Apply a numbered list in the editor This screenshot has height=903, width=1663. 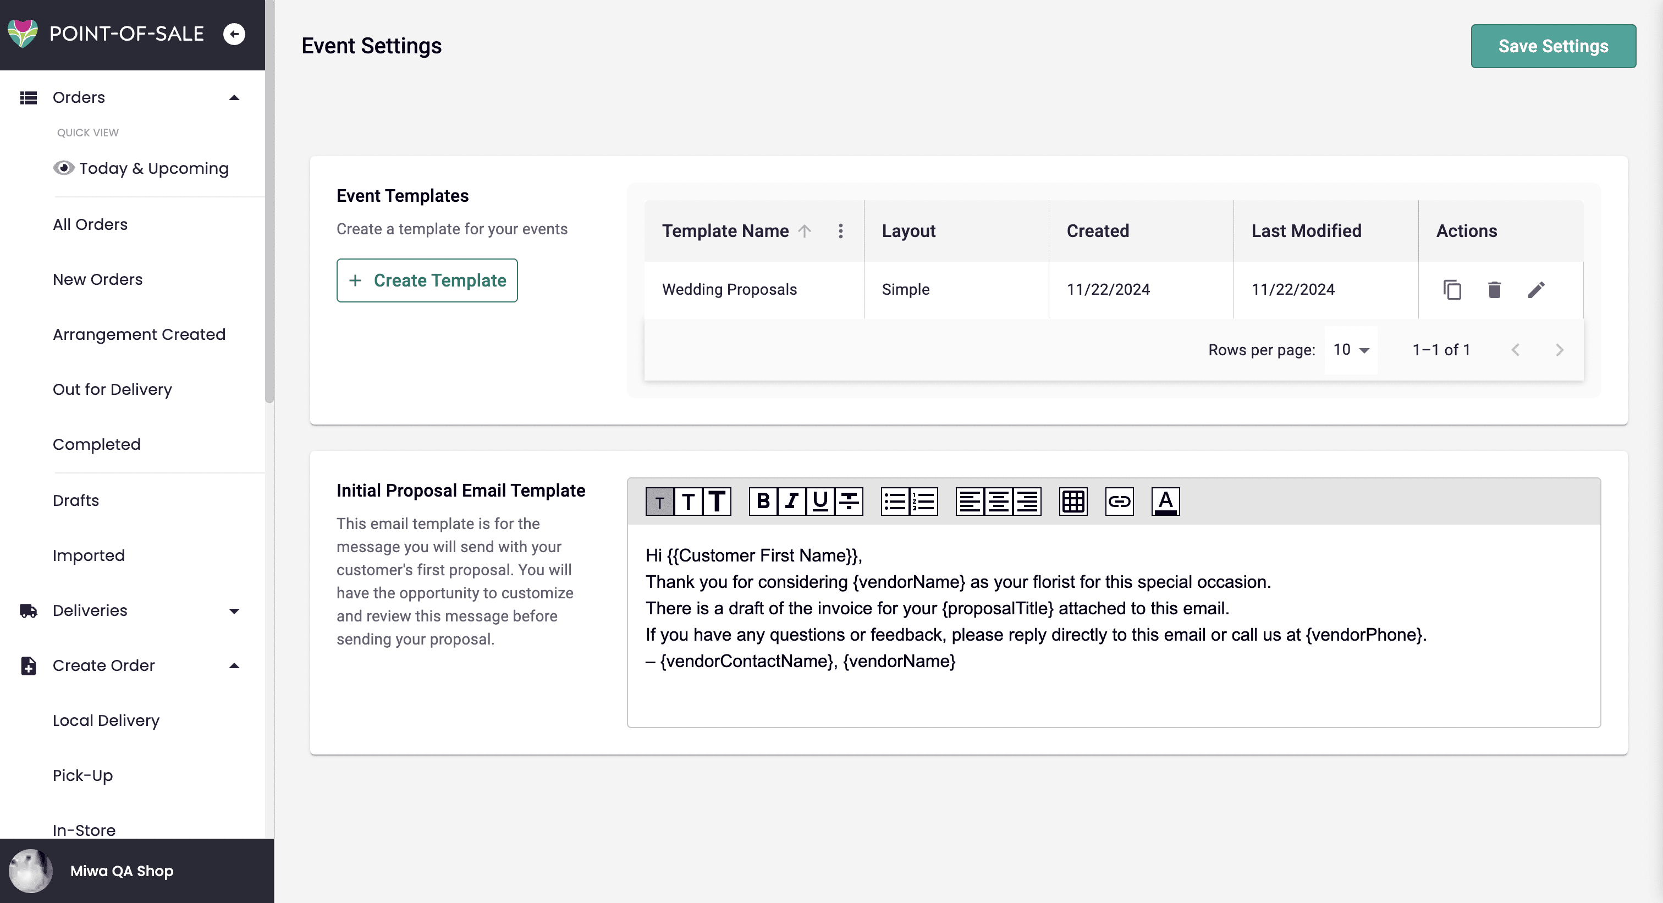(923, 502)
